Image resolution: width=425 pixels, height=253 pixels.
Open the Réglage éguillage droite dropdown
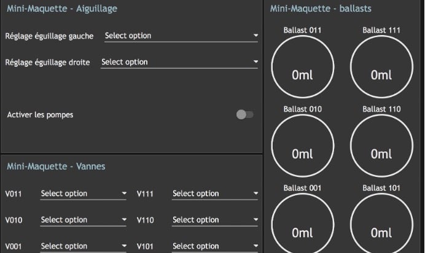click(179, 62)
